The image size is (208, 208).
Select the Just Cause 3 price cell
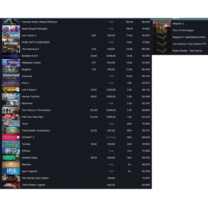click(x=111, y=35)
